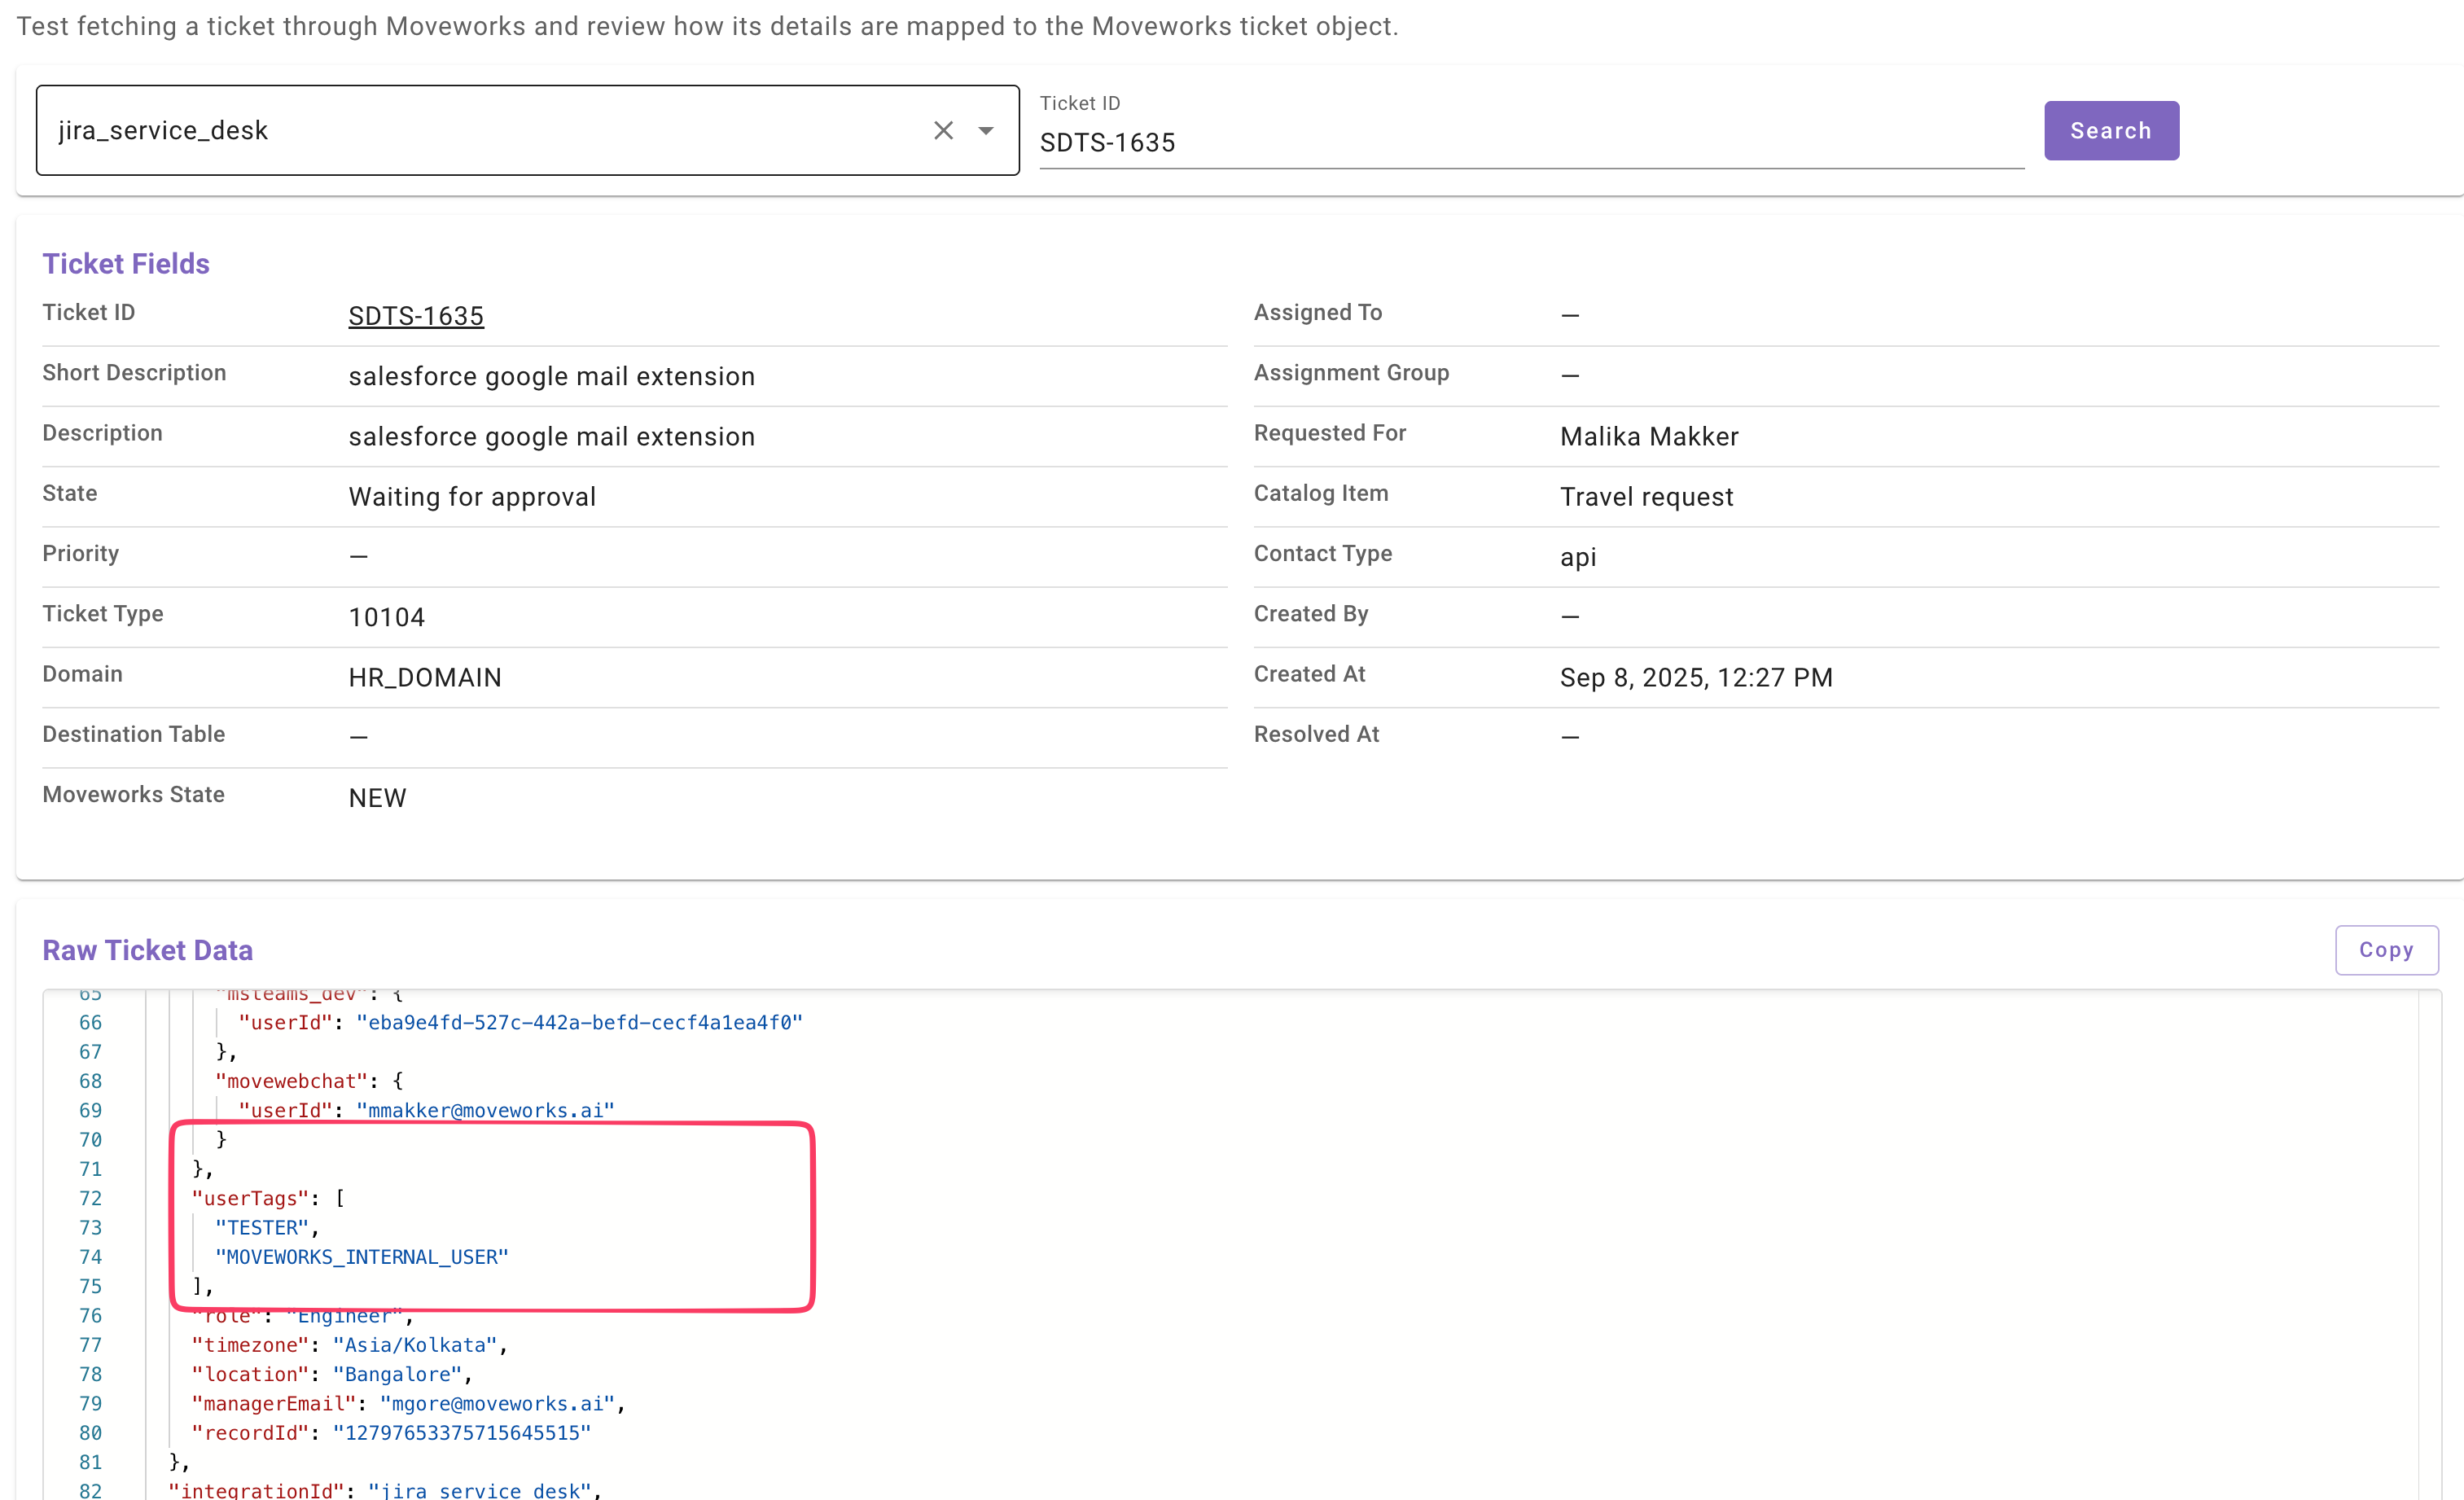Image resolution: width=2464 pixels, height=1500 pixels.
Task: Click the State value Waiting for approval
Action: tap(472, 497)
